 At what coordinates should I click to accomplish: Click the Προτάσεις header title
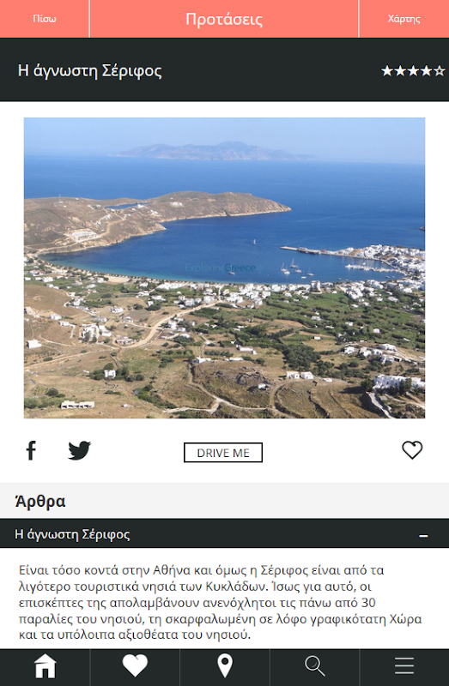pyautogui.click(x=224, y=19)
